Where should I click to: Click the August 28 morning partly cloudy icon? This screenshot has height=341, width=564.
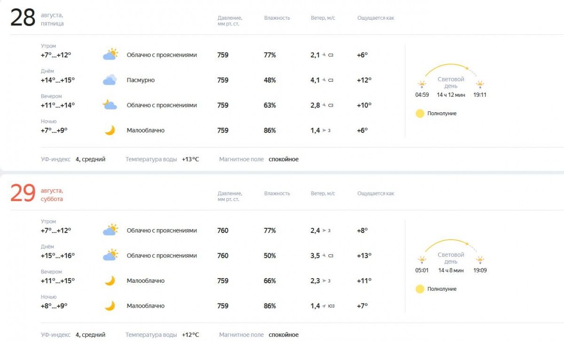click(x=110, y=54)
